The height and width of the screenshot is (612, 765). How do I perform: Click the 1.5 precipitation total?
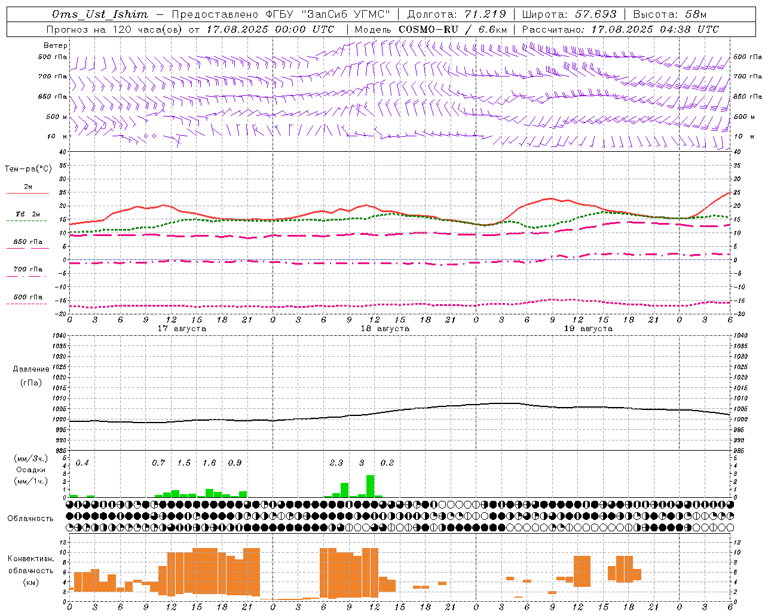pos(184,463)
